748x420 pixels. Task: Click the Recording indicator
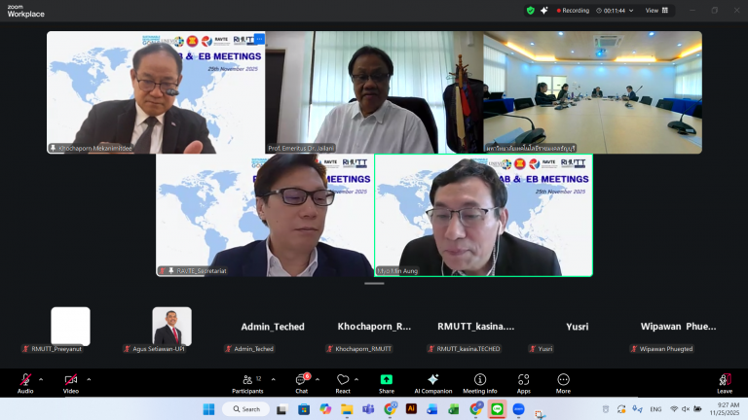point(571,11)
